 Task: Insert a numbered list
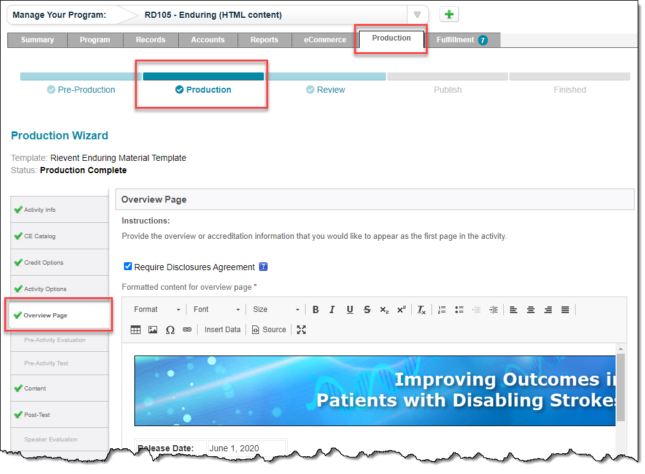pyautogui.click(x=442, y=309)
